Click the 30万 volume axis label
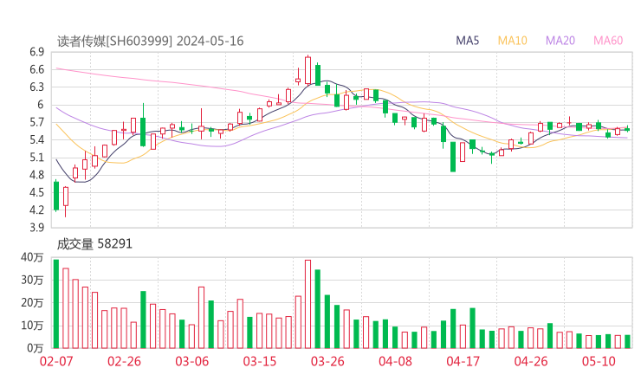This screenshot has width=641, height=381. click(32, 280)
